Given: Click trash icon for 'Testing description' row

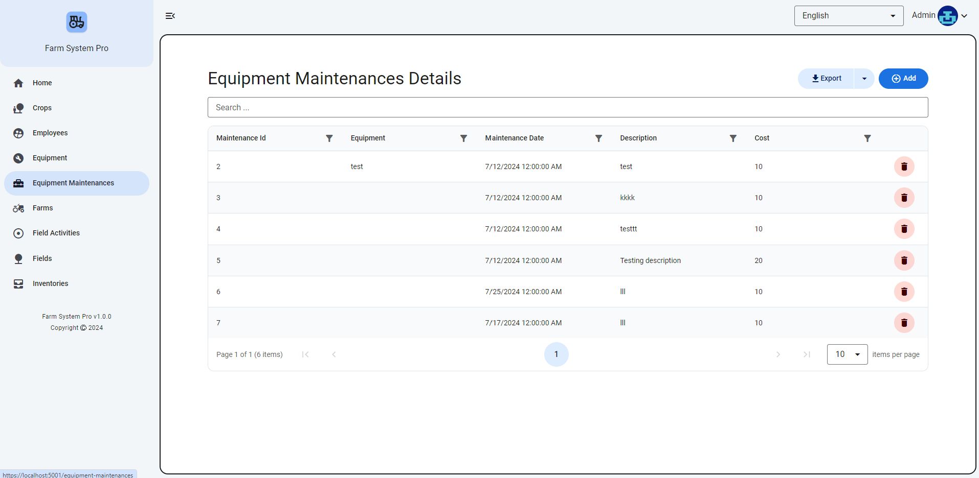Looking at the screenshot, I should click(904, 260).
